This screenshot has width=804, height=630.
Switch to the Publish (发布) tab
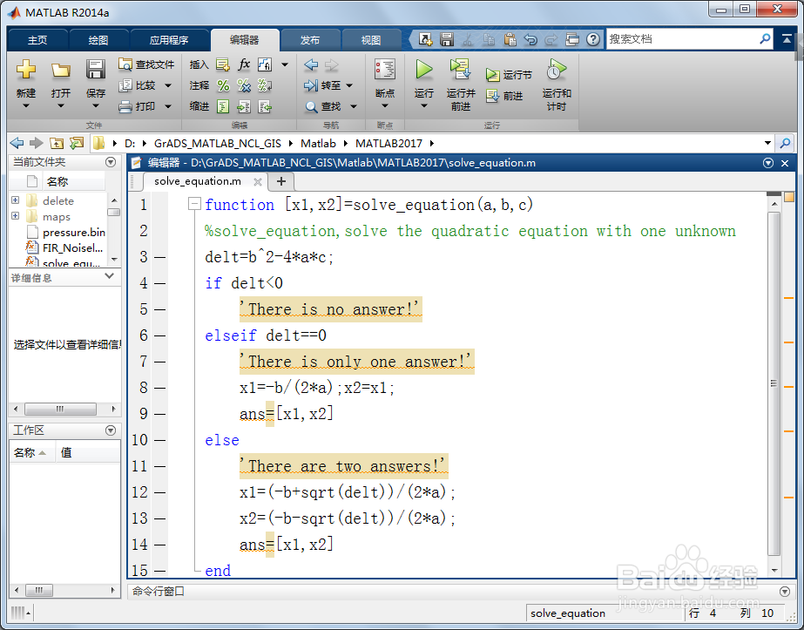pos(310,40)
